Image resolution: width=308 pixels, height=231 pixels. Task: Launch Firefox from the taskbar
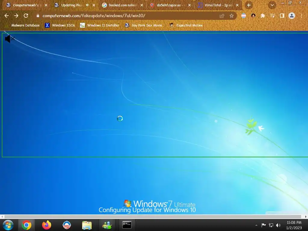(47, 225)
